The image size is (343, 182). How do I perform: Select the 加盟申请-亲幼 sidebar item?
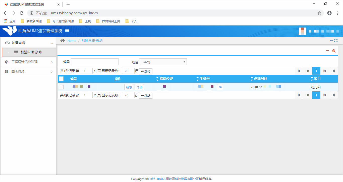point(29,52)
